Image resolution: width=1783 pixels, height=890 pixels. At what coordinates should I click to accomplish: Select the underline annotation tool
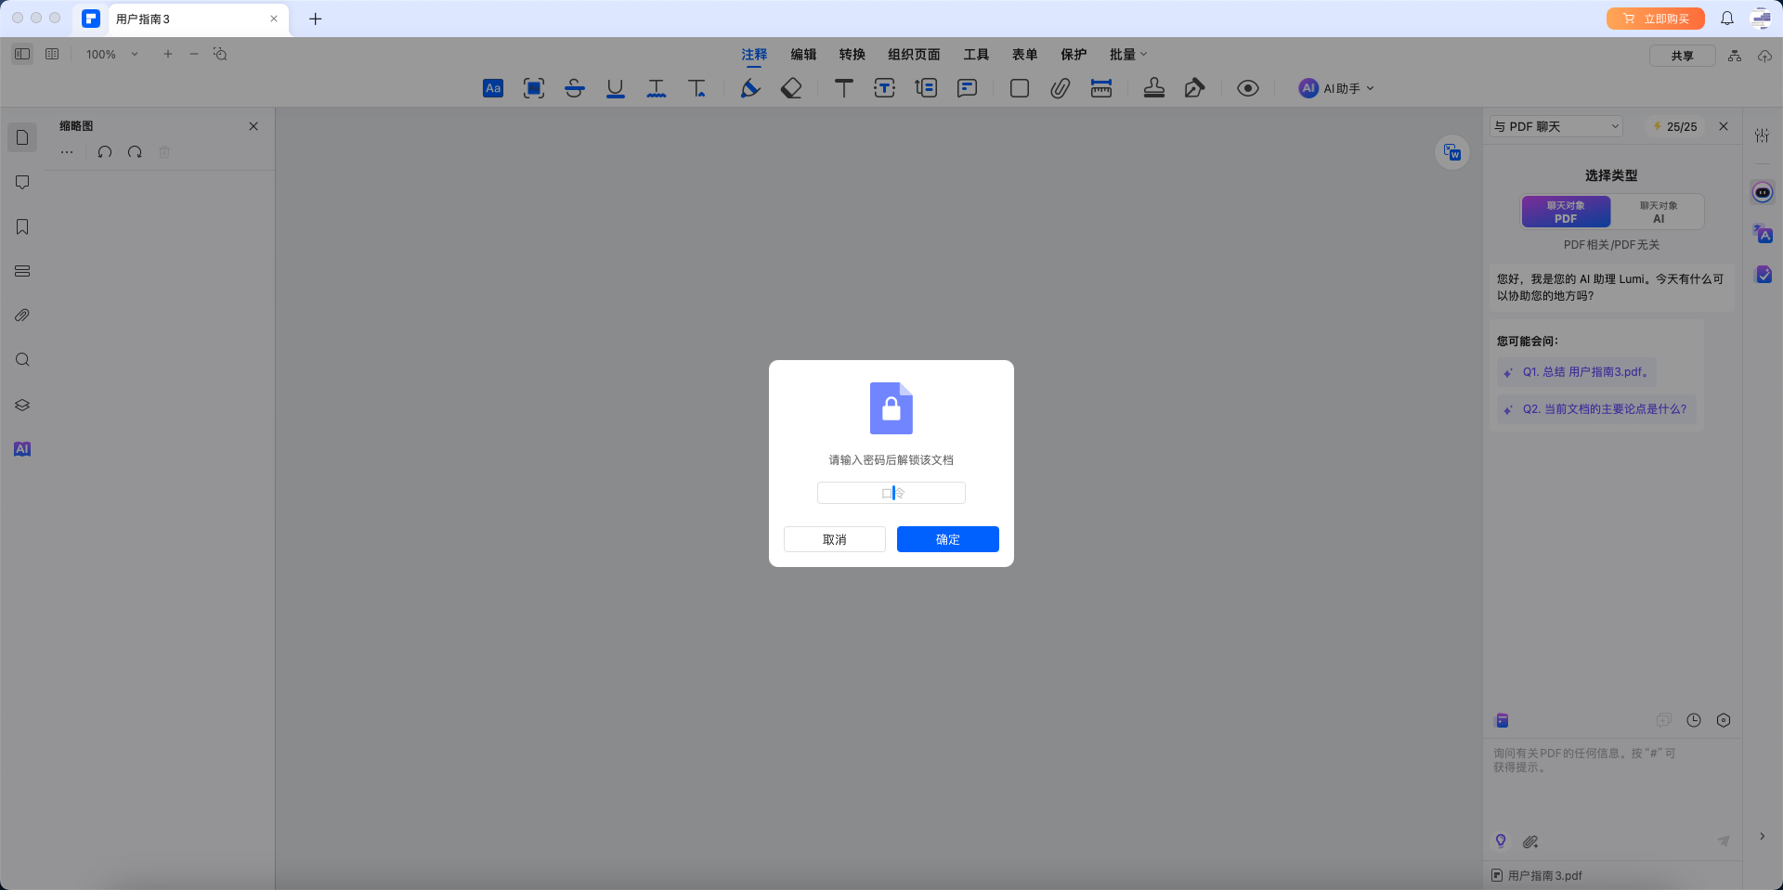(615, 88)
